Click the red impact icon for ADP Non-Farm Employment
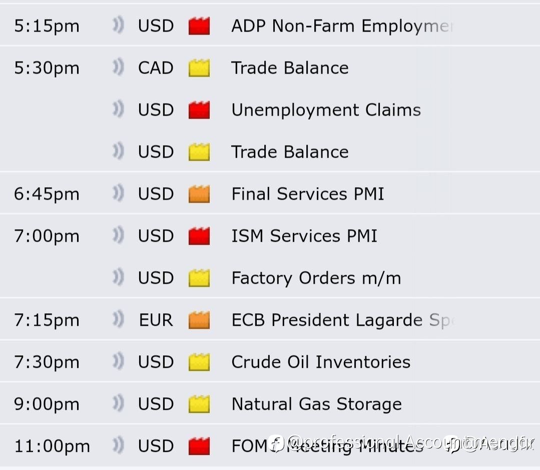 199,26
